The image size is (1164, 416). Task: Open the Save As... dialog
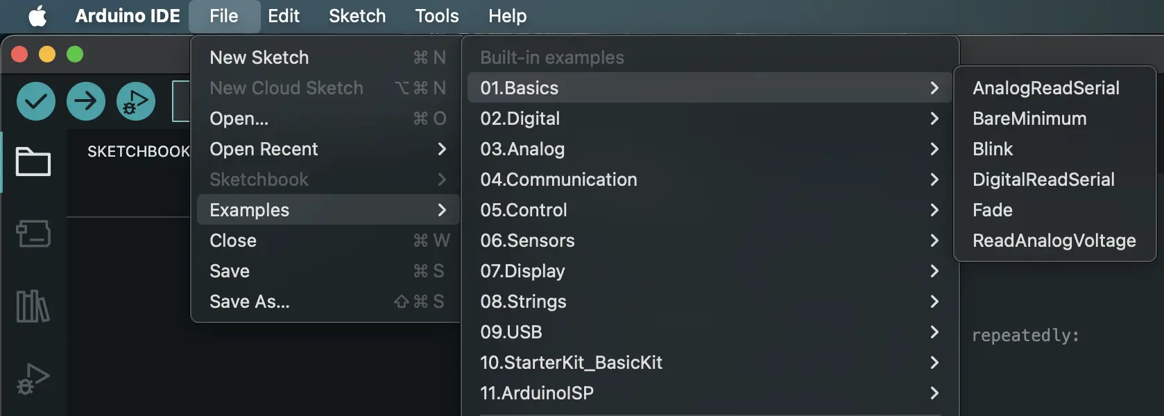coord(250,302)
